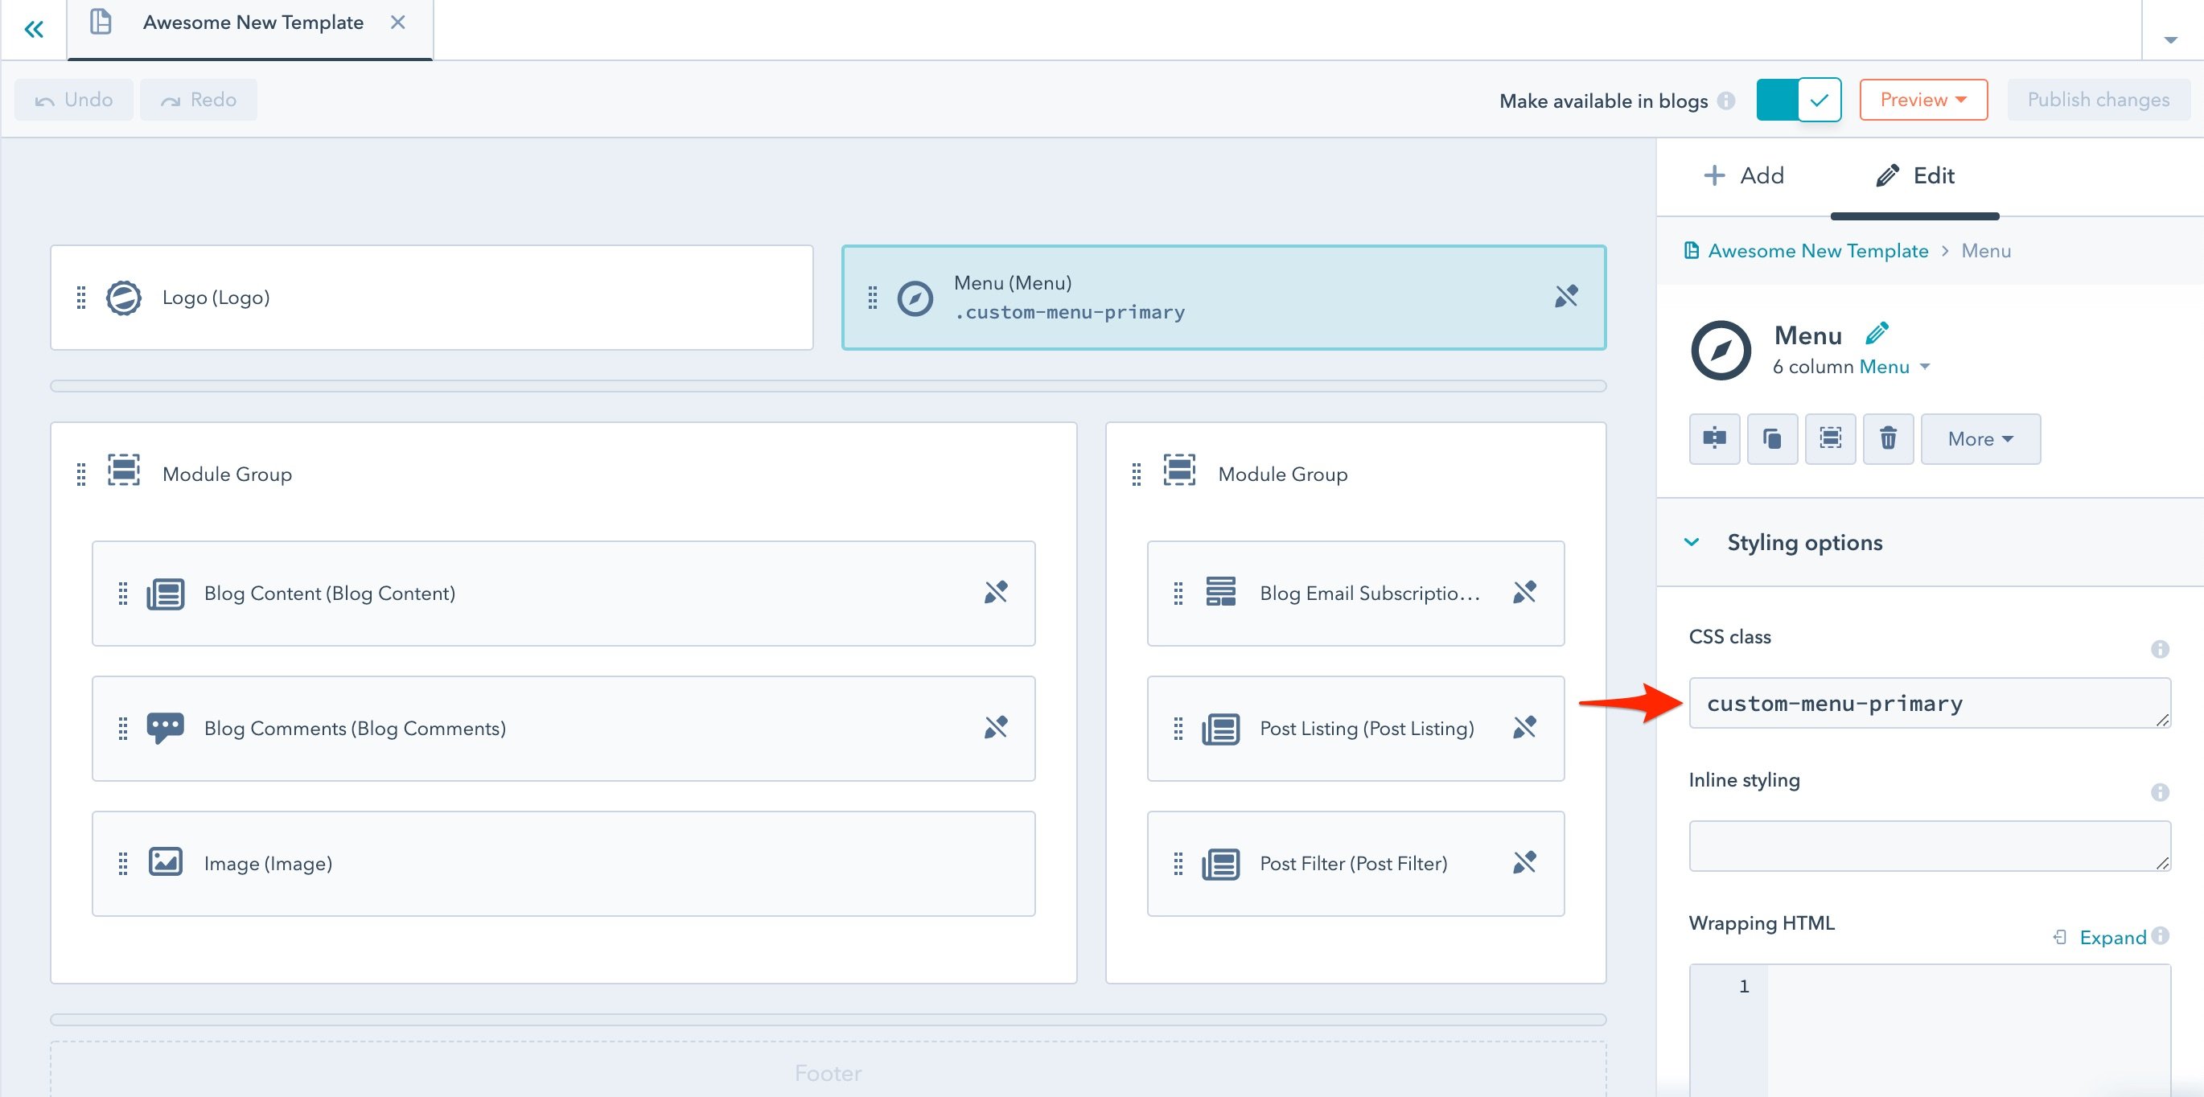Select the Awesome New Template file tab
The image size is (2204, 1097).
[x=253, y=23]
